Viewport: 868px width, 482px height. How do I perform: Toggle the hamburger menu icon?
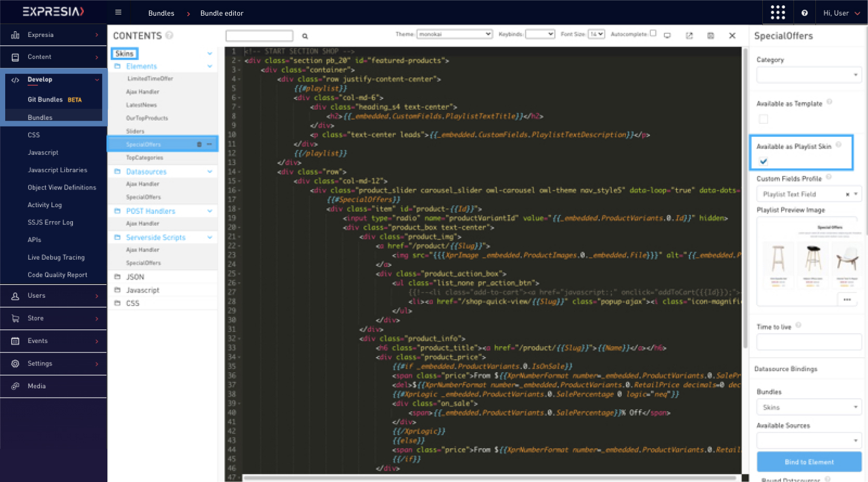click(x=118, y=12)
